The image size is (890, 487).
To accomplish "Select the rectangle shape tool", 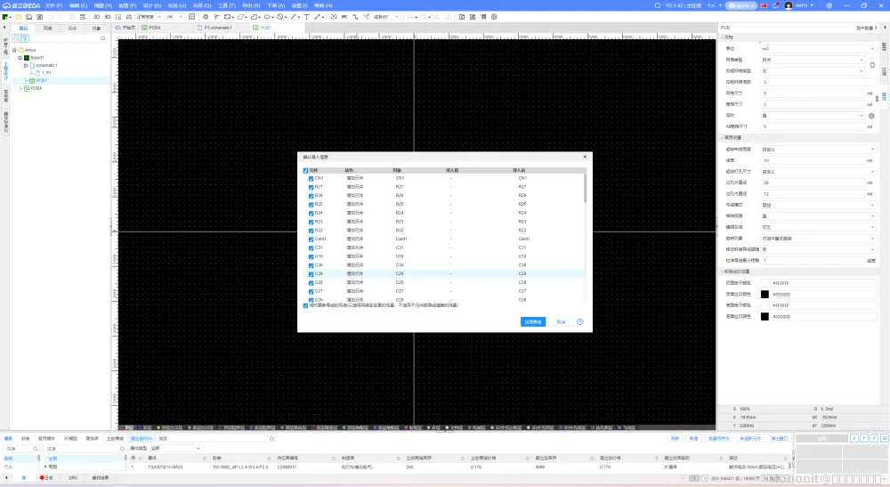I will pos(228,17).
